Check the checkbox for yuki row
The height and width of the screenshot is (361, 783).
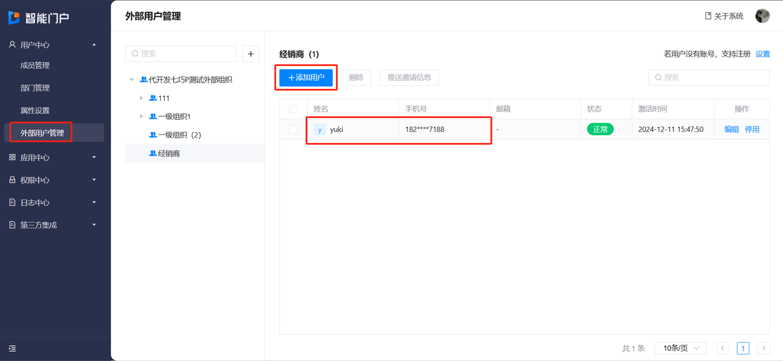coord(293,129)
